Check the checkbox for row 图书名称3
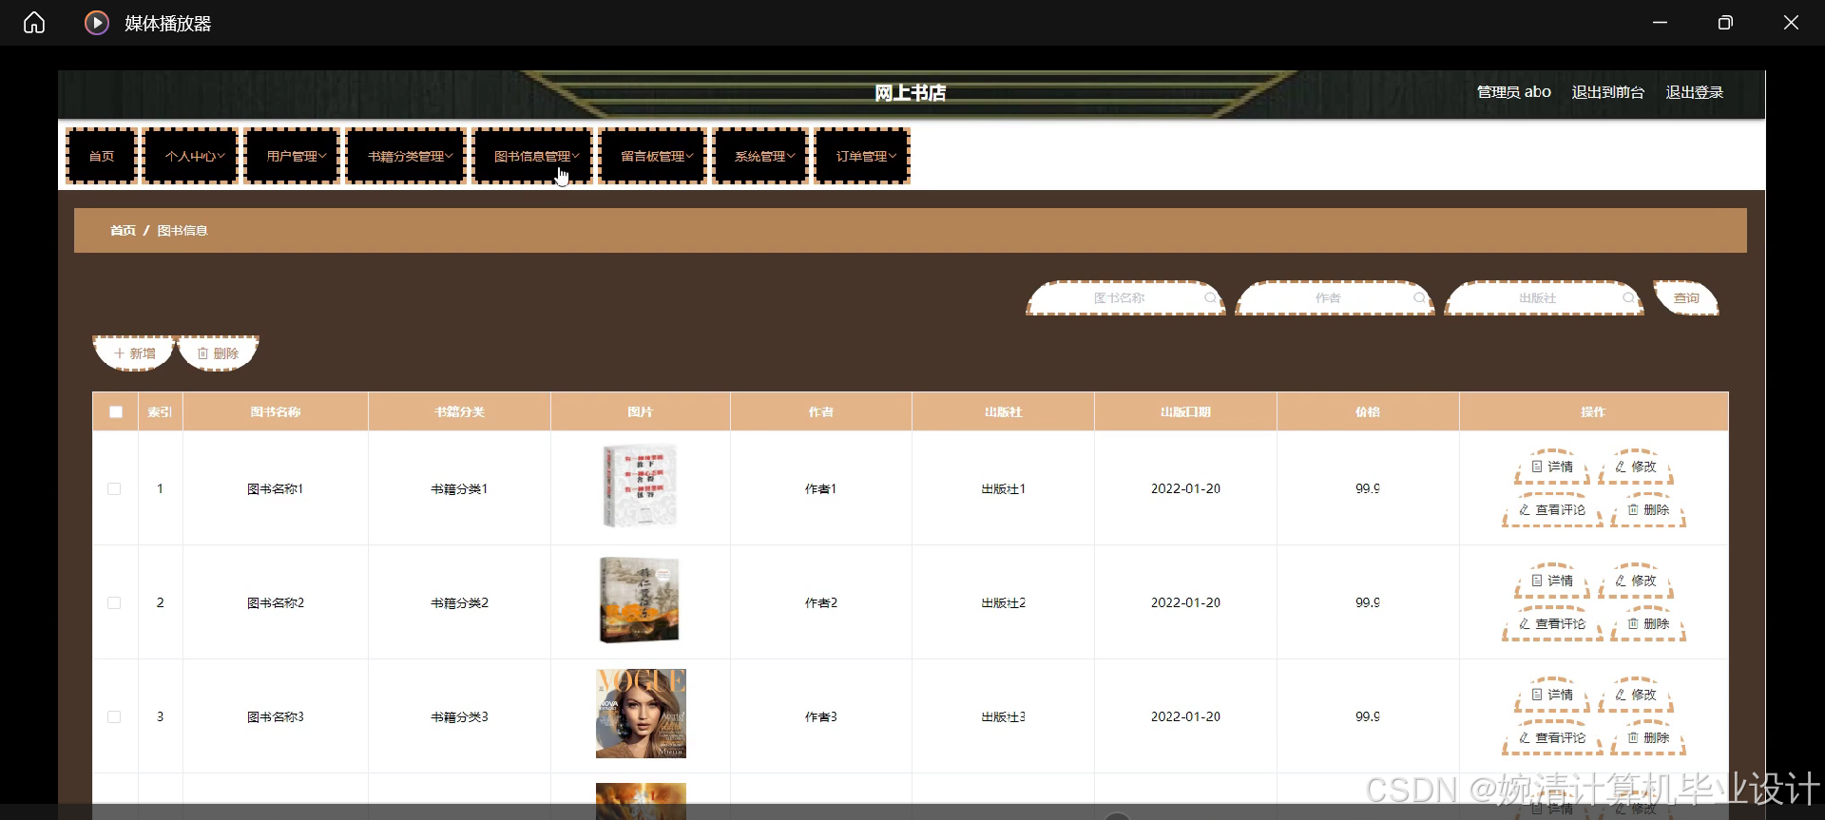Viewport: 1825px width, 820px height. tap(114, 716)
